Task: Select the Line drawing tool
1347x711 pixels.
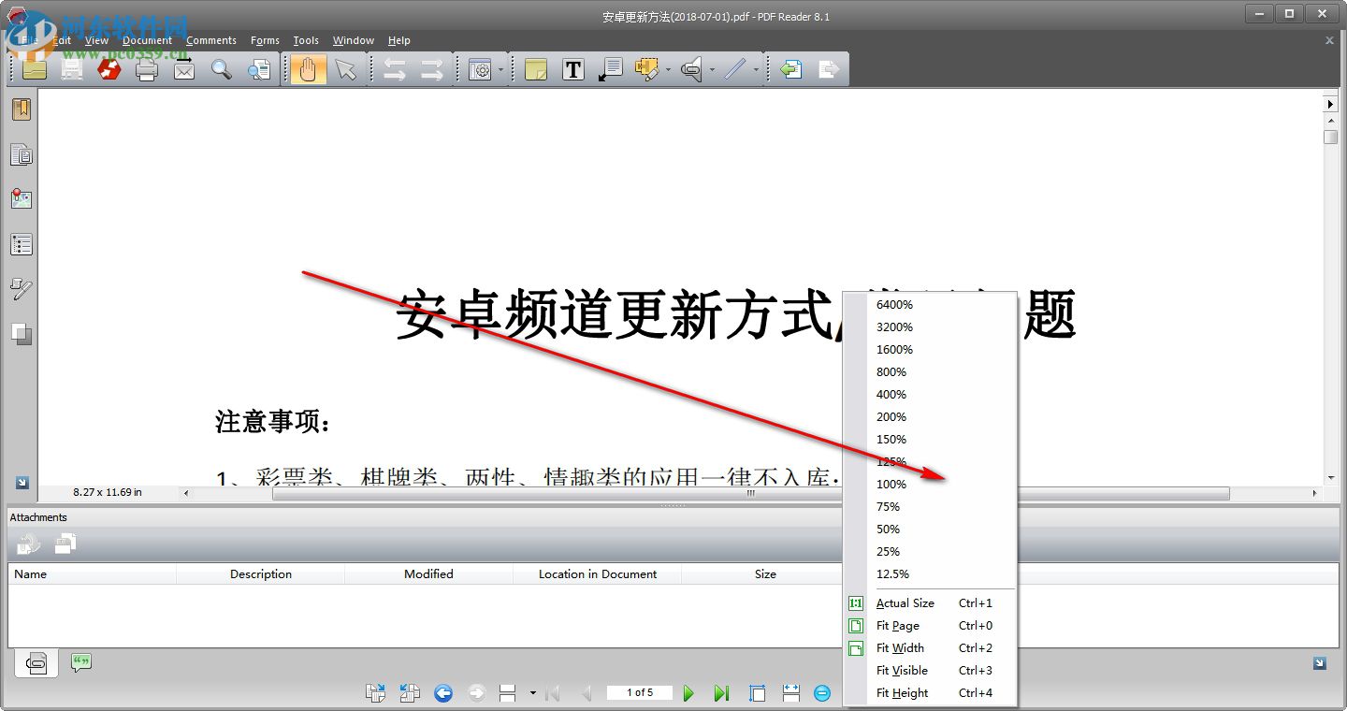Action: (735, 69)
